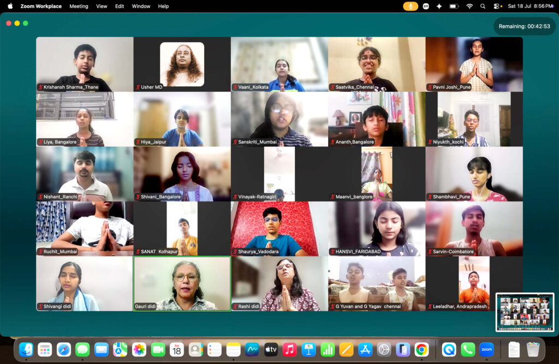Launch Google Chrome from dock
559x364 pixels.
click(421, 350)
